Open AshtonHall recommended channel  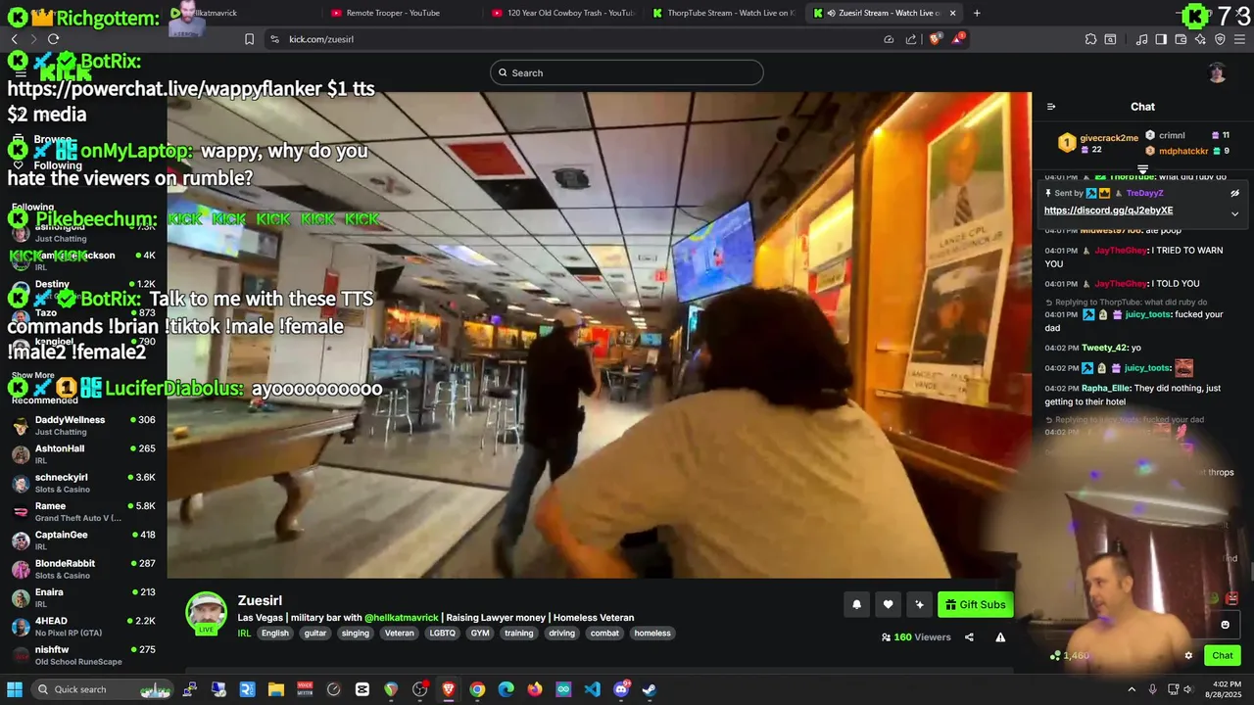pos(83,454)
